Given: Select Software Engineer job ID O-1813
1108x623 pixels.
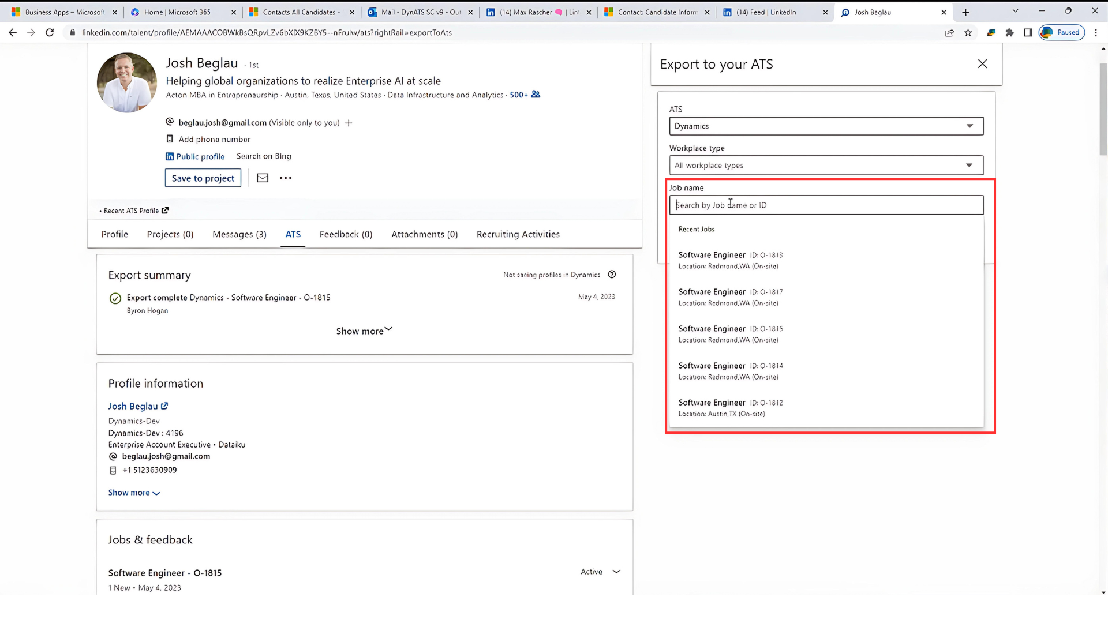Looking at the screenshot, I should click(826, 260).
